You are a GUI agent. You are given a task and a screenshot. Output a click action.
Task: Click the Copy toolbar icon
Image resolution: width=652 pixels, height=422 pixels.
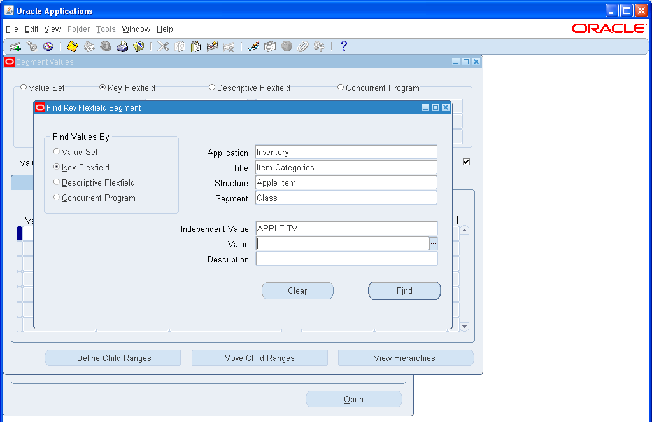click(180, 46)
